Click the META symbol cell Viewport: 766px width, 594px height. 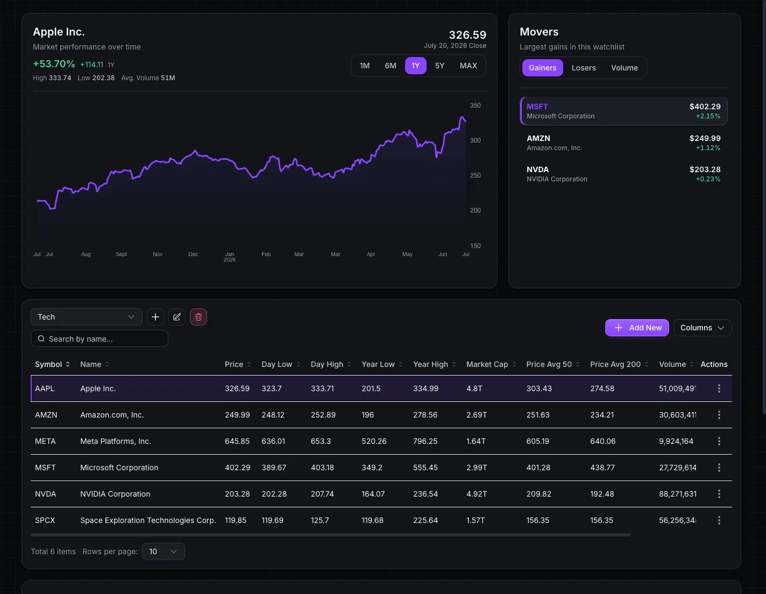click(x=45, y=441)
